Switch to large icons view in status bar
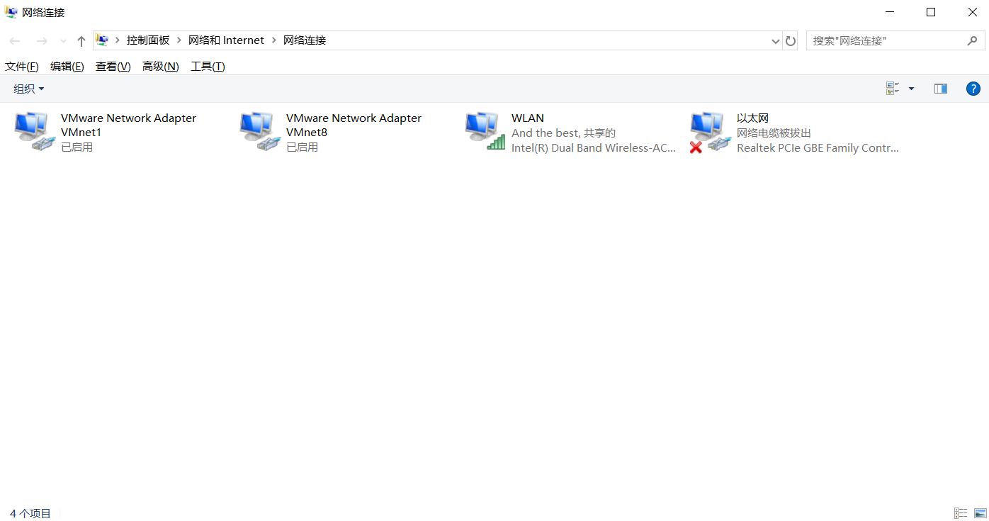Screen dimensions: 989x521 (980, 513)
